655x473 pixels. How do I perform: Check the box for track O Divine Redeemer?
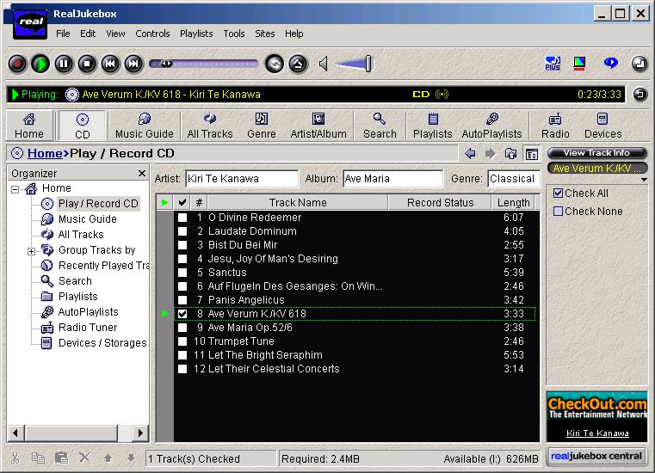pyautogui.click(x=182, y=218)
